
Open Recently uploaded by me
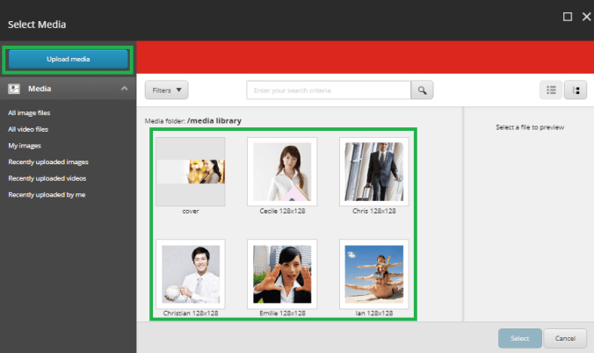point(47,194)
